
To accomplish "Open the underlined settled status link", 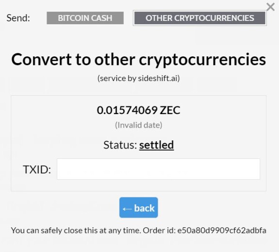I will point(156,145).
